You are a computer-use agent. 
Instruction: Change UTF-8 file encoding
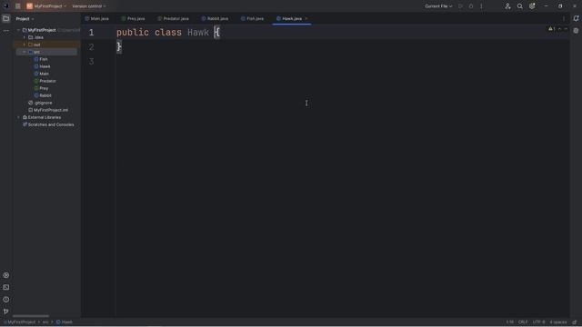point(538,322)
